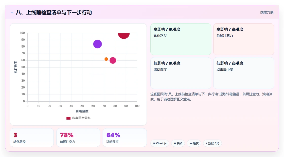Viewport: 284px width, 157px height.
Task: Click the 内容重点分布 legend label
Action: 81,118
